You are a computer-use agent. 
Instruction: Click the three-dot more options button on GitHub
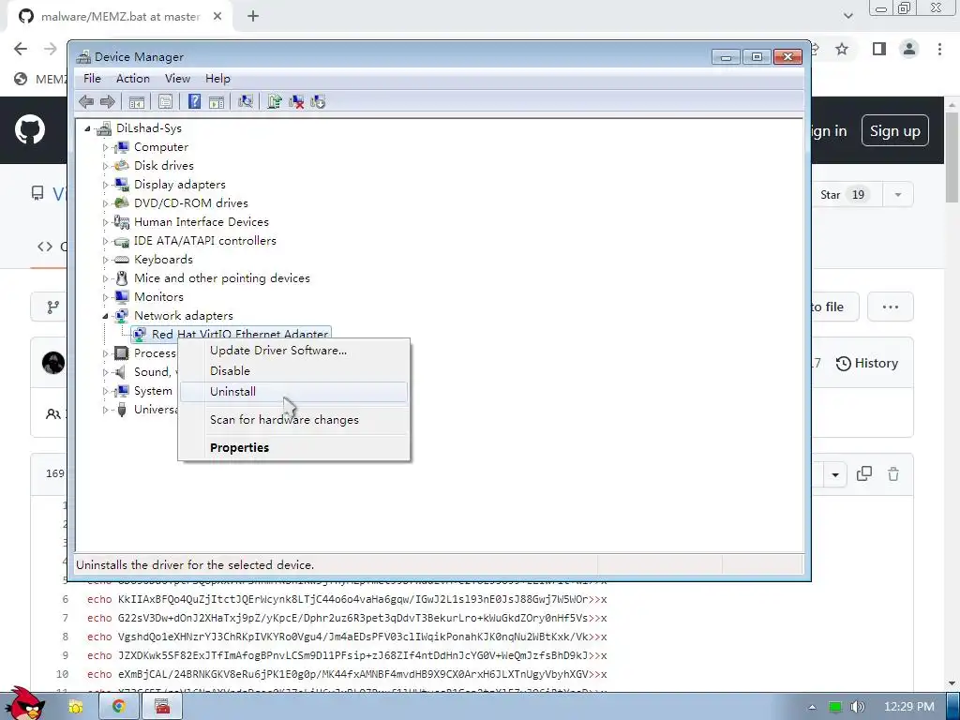point(891,307)
